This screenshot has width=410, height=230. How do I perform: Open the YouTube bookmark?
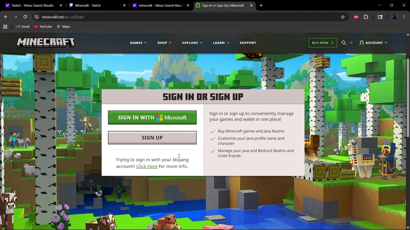coord(43,27)
